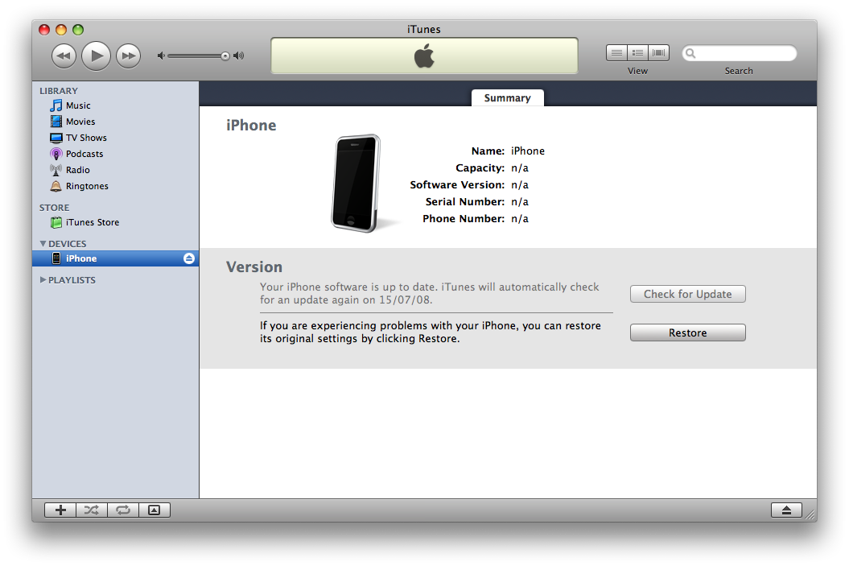Skip to the next track

point(128,56)
